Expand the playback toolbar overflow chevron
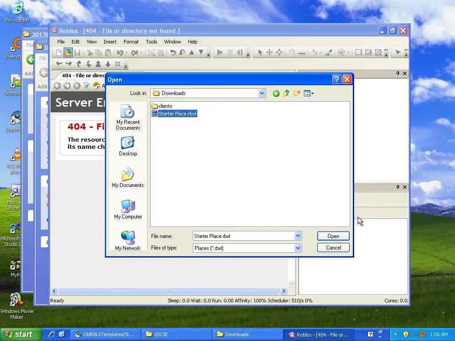This screenshot has width=455, height=341. (248, 55)
